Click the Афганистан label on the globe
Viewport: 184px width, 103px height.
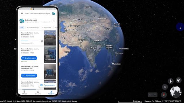point(76,35)
